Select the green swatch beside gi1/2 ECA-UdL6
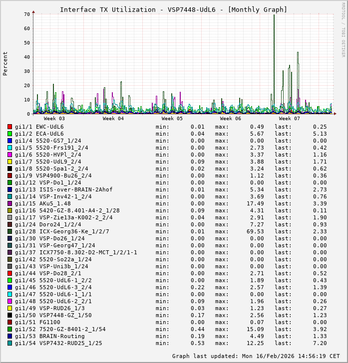The width and height of the screenshot is (348, 363). pos(10,134)
